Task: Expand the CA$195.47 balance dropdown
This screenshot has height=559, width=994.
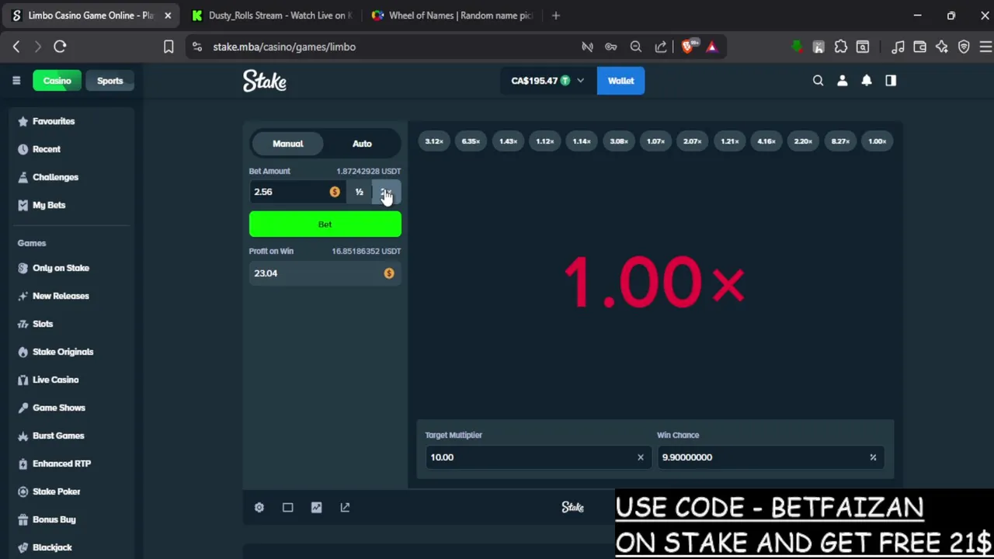Action: (x=547, y=81)
